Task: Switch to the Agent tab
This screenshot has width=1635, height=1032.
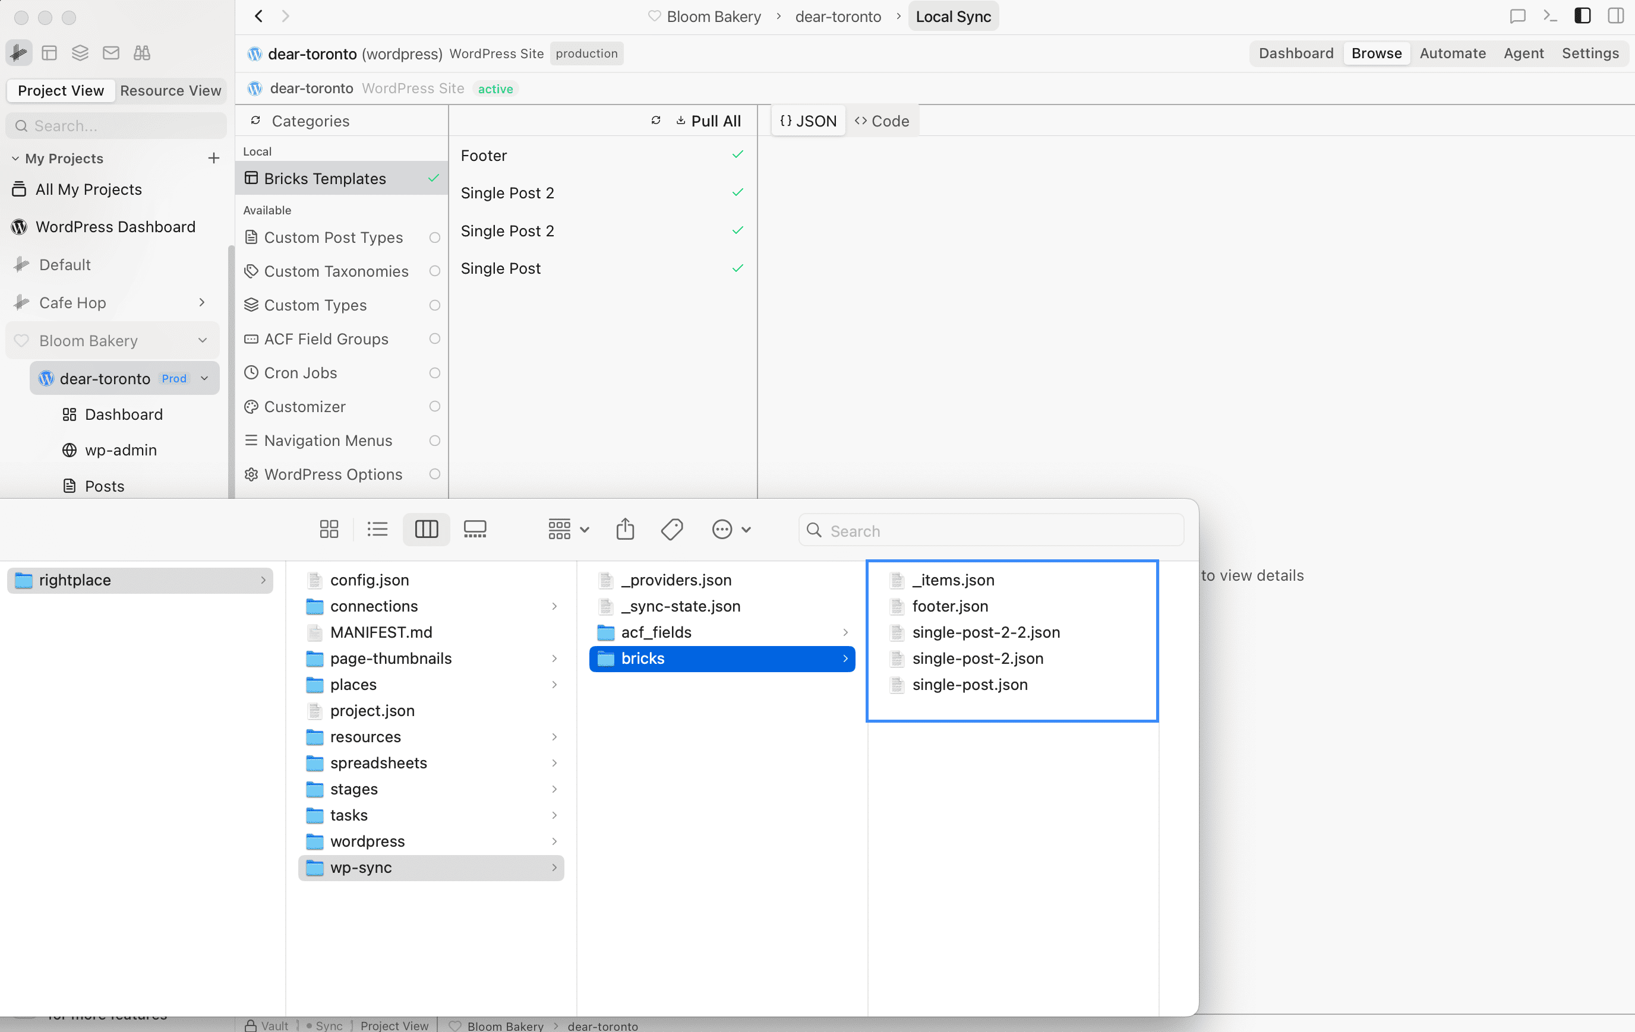Action: [x=1524, y=53]
